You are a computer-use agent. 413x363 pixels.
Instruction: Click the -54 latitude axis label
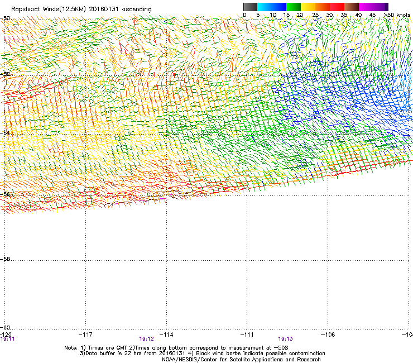(5, 132)
